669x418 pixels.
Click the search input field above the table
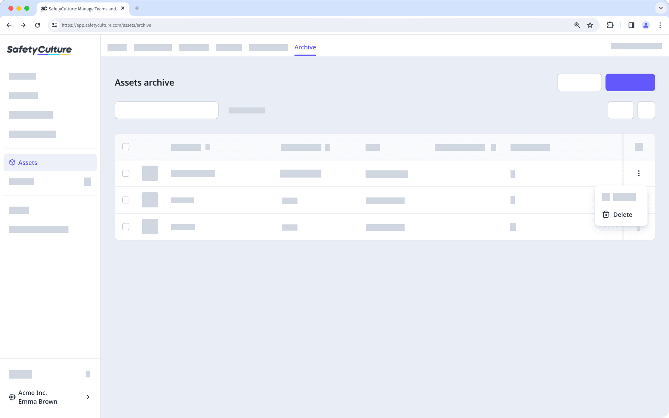pos(166,110)
